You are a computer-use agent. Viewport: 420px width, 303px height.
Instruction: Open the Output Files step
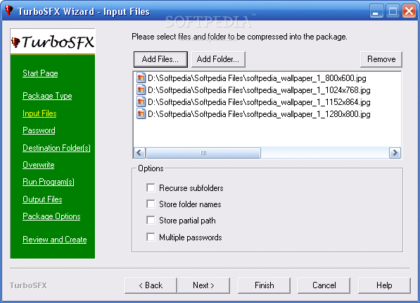[x=42, y=199]
